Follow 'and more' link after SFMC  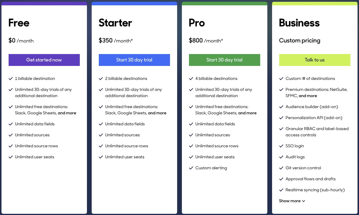click(308, 96)
